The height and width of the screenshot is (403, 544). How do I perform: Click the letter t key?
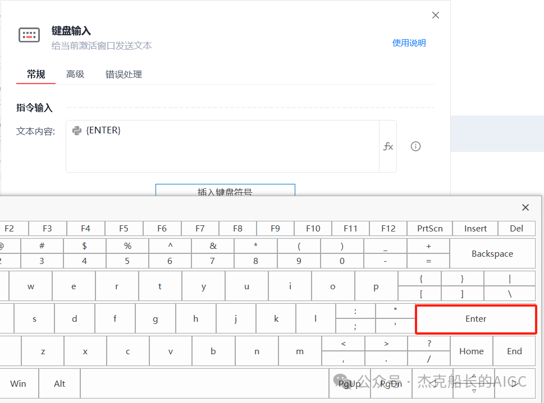click(160, 286)
